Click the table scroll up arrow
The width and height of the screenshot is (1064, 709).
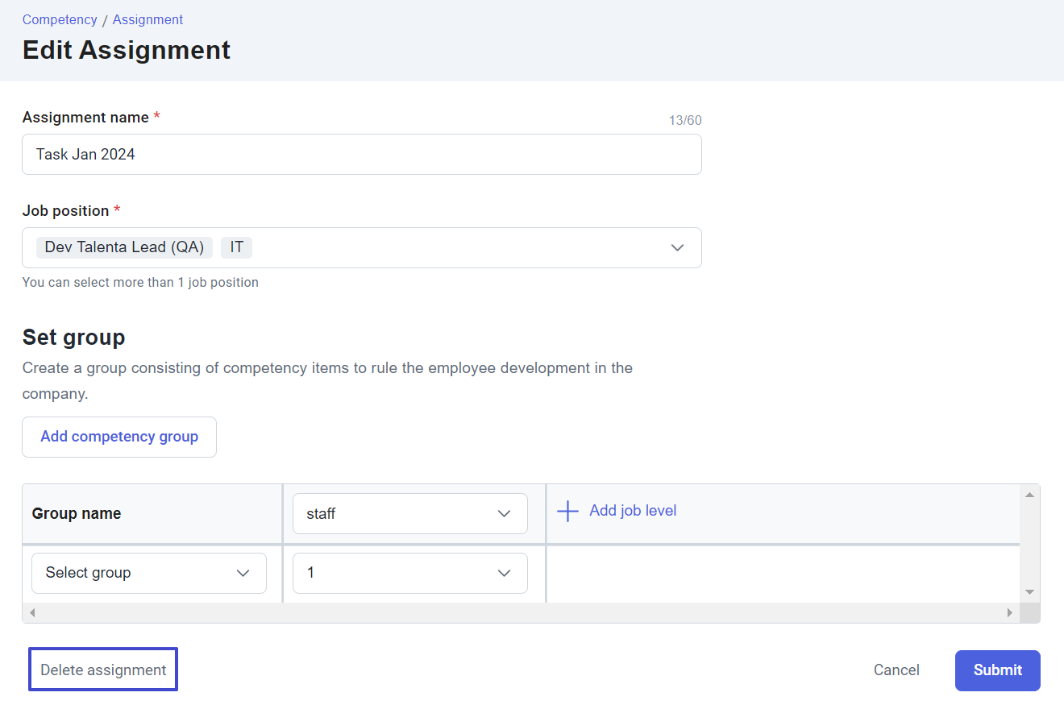1029,495
